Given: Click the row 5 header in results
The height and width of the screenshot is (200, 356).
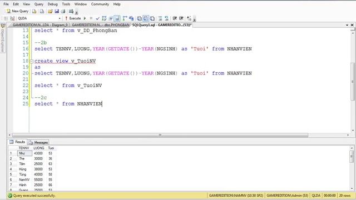Looking at the screenshot, I should point(13,174).
